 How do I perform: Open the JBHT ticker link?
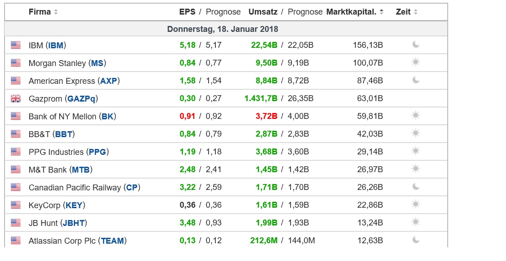click(x=73, y=223)
